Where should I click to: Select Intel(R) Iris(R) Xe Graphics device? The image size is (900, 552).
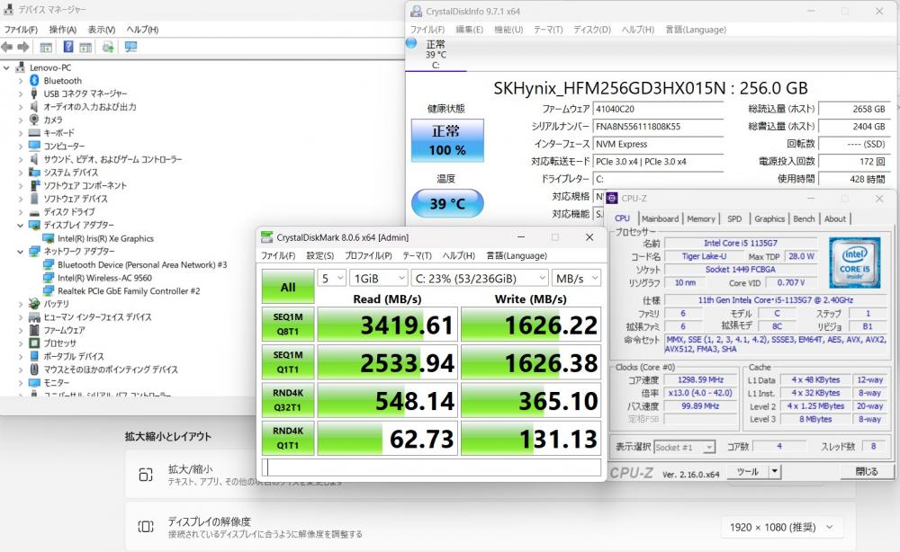[105, 238]
